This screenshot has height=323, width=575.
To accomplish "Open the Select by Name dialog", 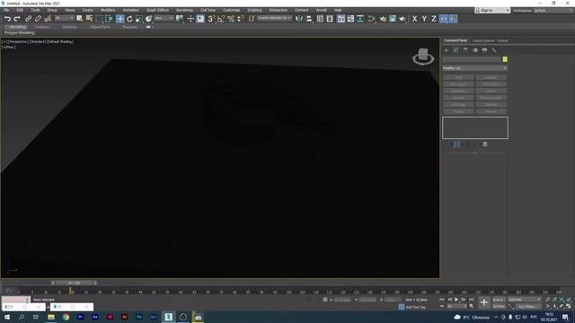I will [x=89, y=19].
